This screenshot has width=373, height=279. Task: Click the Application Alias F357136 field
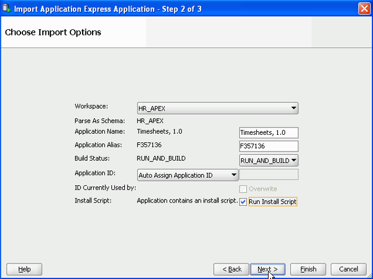[269, 146]
